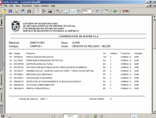Open the Document menu

click(27, 6)
